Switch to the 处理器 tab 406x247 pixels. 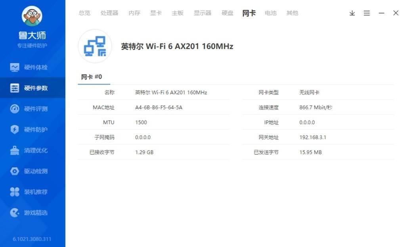(109, 13)
